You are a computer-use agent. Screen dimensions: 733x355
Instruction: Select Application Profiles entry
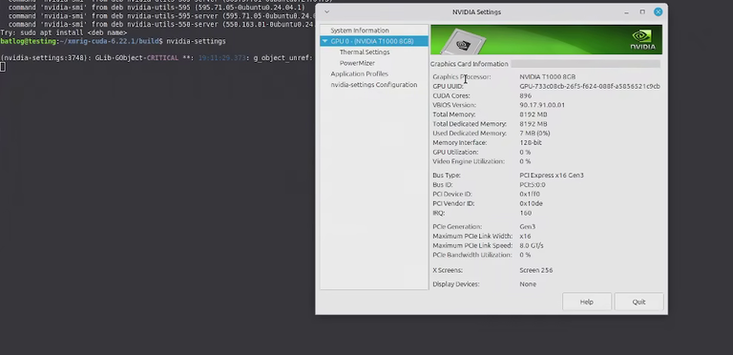pyautogui.click(x=359, y=73)
